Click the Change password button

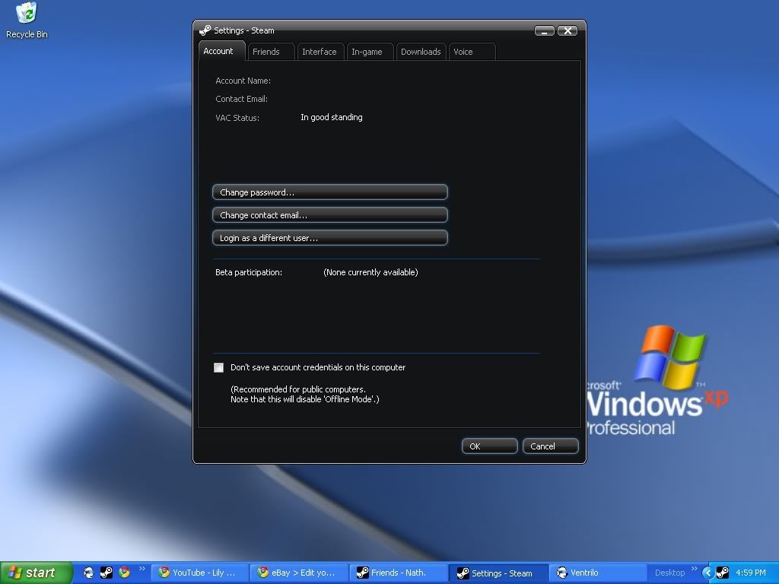[330, 192]
